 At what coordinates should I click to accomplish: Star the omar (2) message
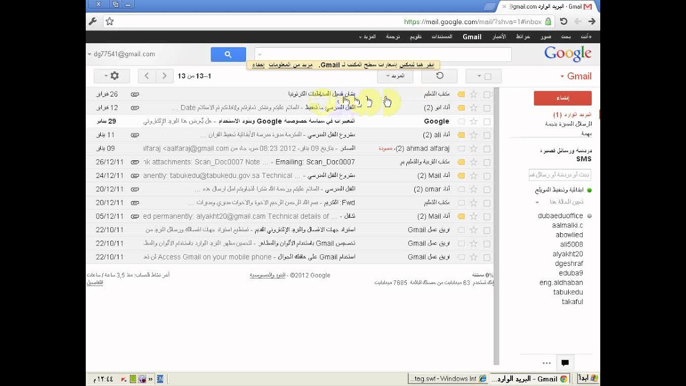[473, 189]
